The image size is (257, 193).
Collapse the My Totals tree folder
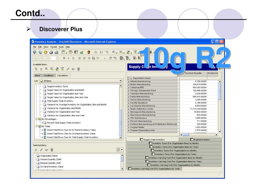point(37,126)
